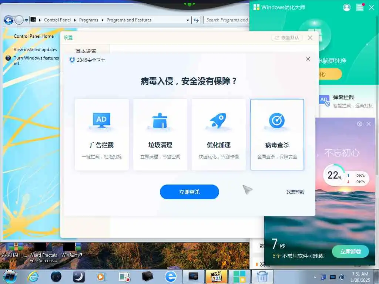Screen dimensions: 379x284
Task: Click the 2345安全卫士 shield logo
Action: pos(72,60)
